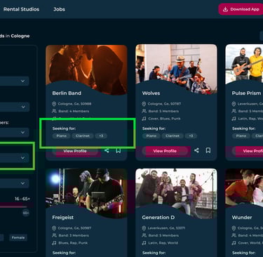Open the dropdown just above the age range
263x257 pixels.
[x=14, y=183]
